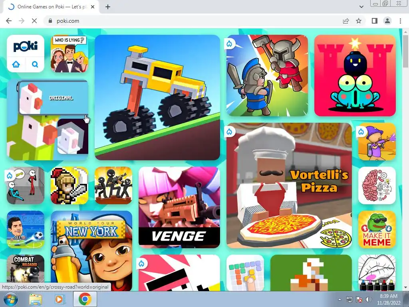Close the Poki browser tab
The height and width of the screenshot is (307, 409).
pyautogui.click(x=93, y=7)
